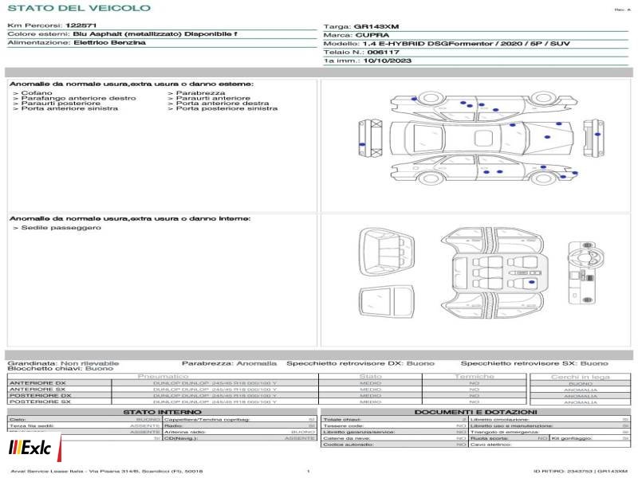This screenshot has width=638, height=478.
Task: Click the 'Catene da neve' row
Action: pyautogui.click(x=395, y=439)
